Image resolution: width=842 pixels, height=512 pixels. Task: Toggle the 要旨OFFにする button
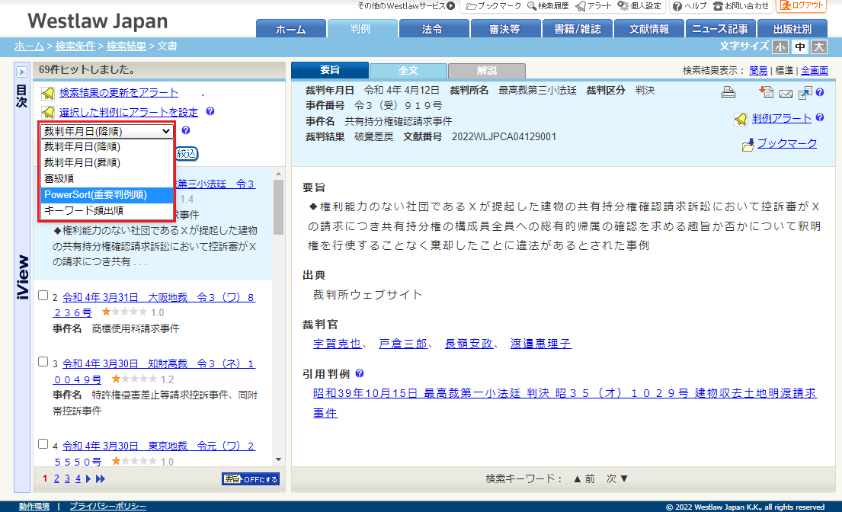[251, 479]
